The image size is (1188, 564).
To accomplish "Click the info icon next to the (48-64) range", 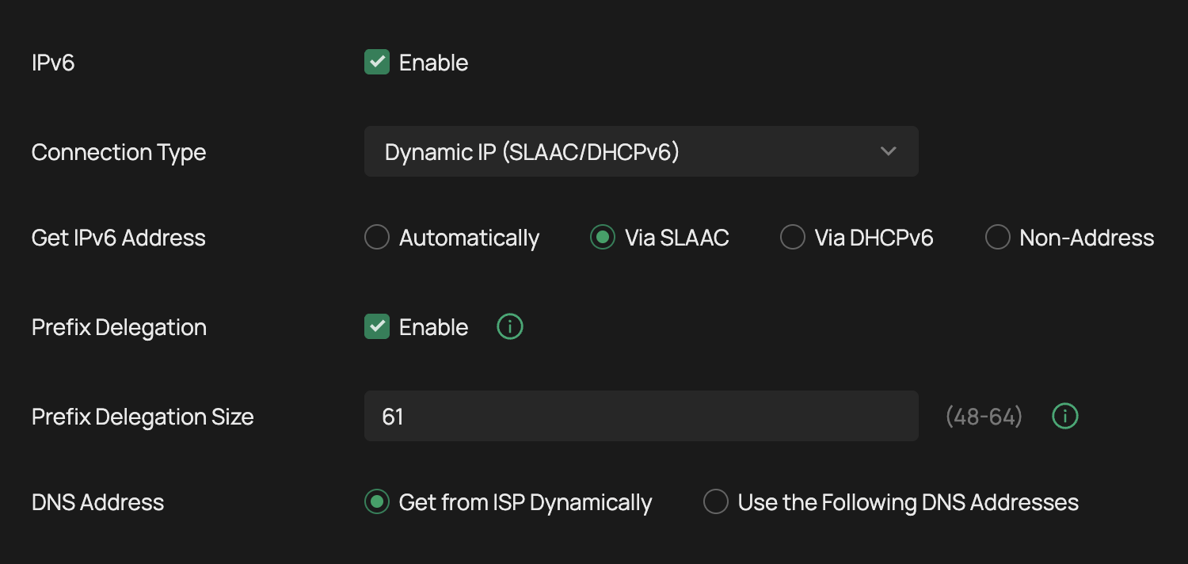I will [1065, 416].
